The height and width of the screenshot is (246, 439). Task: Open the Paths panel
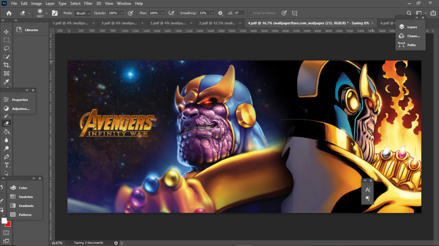click(408, 45)
